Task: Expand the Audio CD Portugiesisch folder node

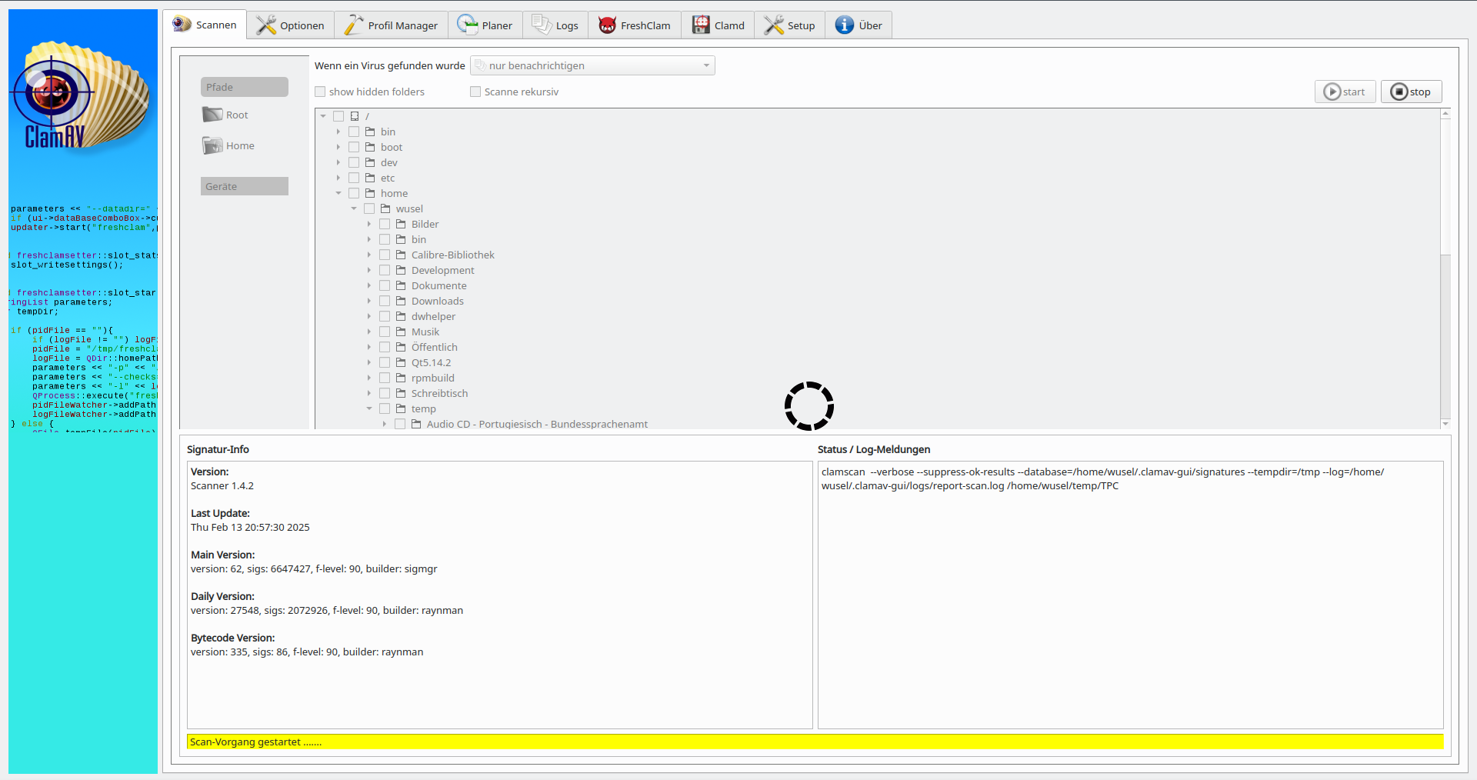Action: coord(385,424)
